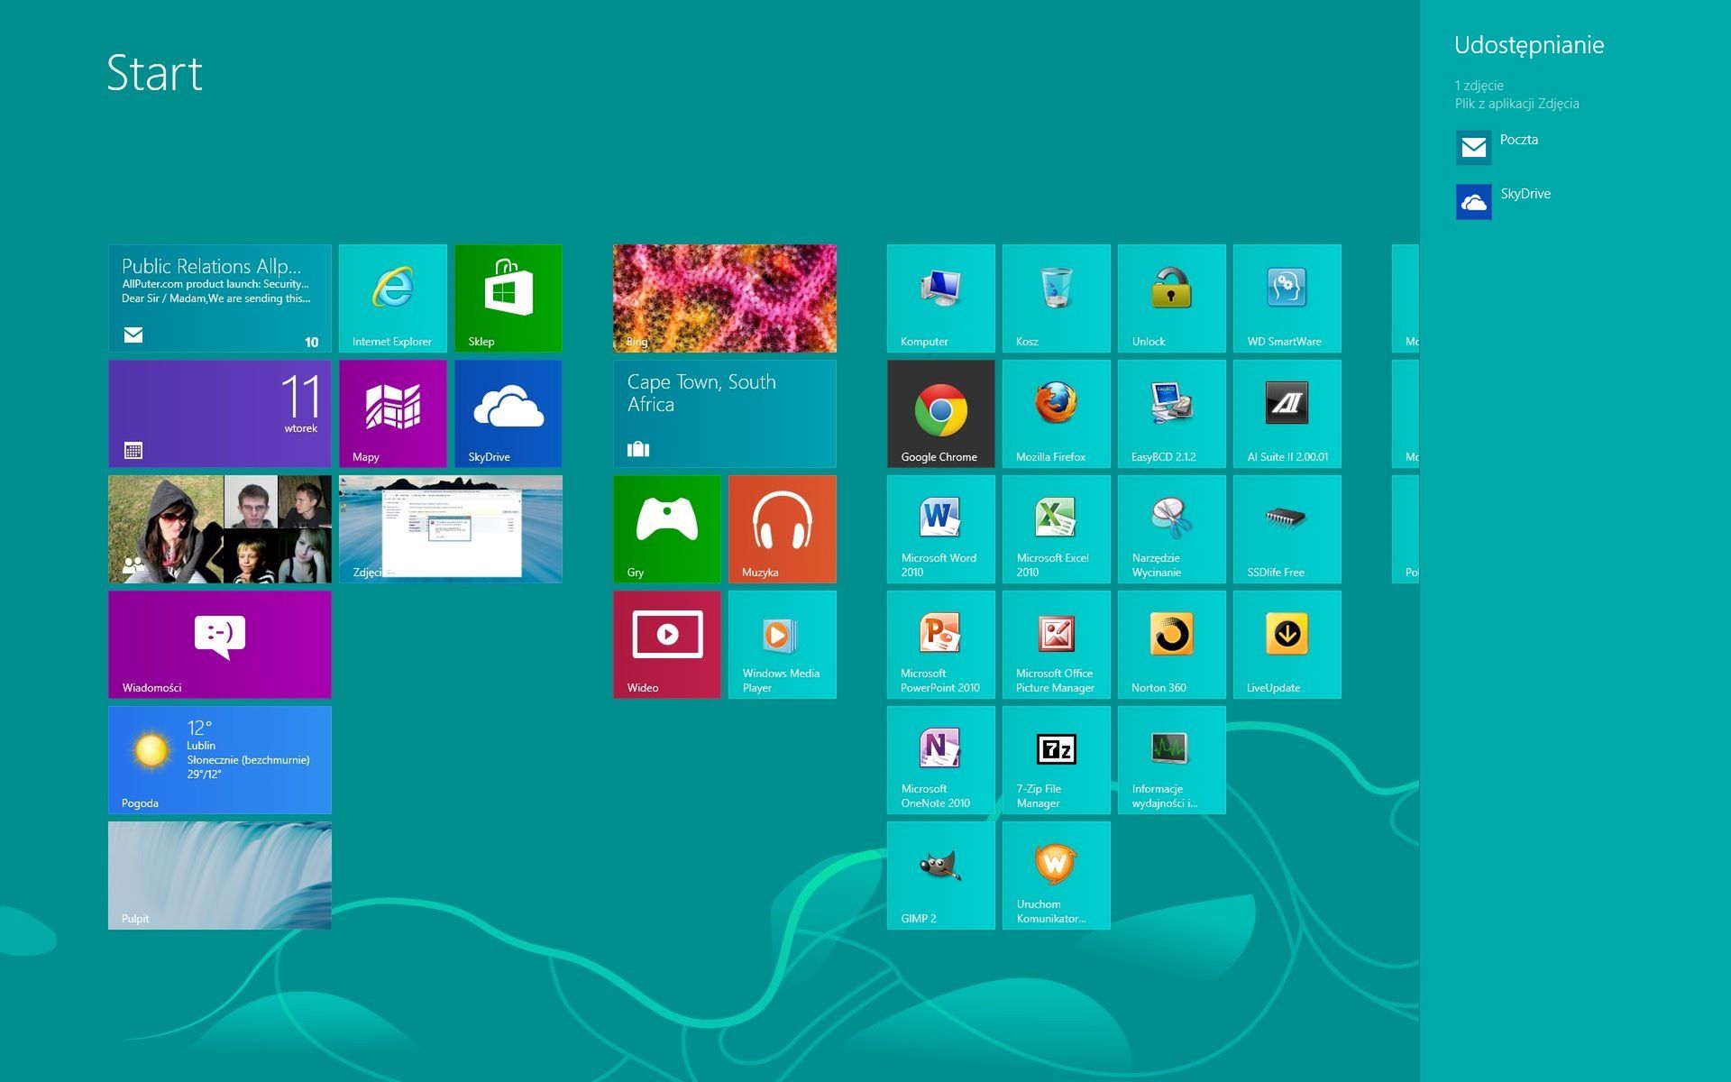Image resolution: width=1731 pixels, height=1082 pixels.
Task: Open the Sklep store tile
Action: (508, 298)
